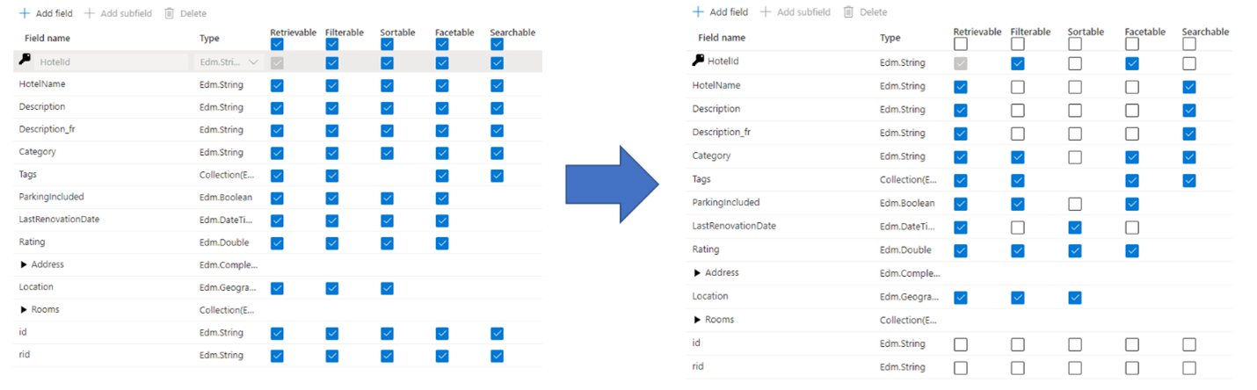The image size is (1257, 390).
Task: Click the big blue arrow between the panels
Action: coord(612,184)
